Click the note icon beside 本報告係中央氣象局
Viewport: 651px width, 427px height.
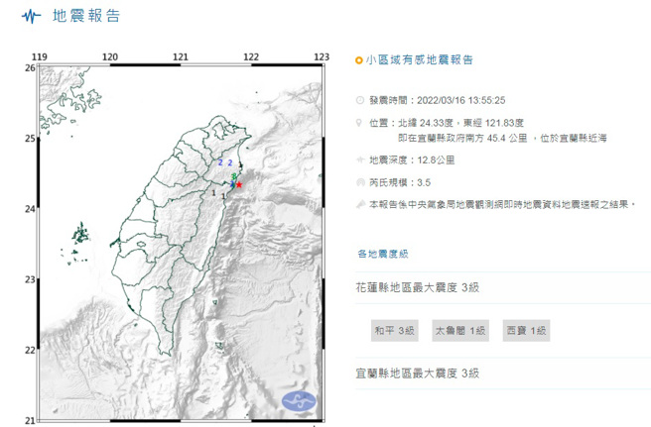click(x=360, y=204)
